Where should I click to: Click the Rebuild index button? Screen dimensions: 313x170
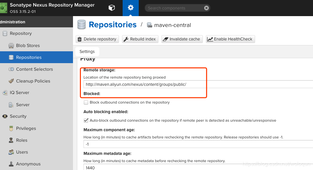pos(140,39)
